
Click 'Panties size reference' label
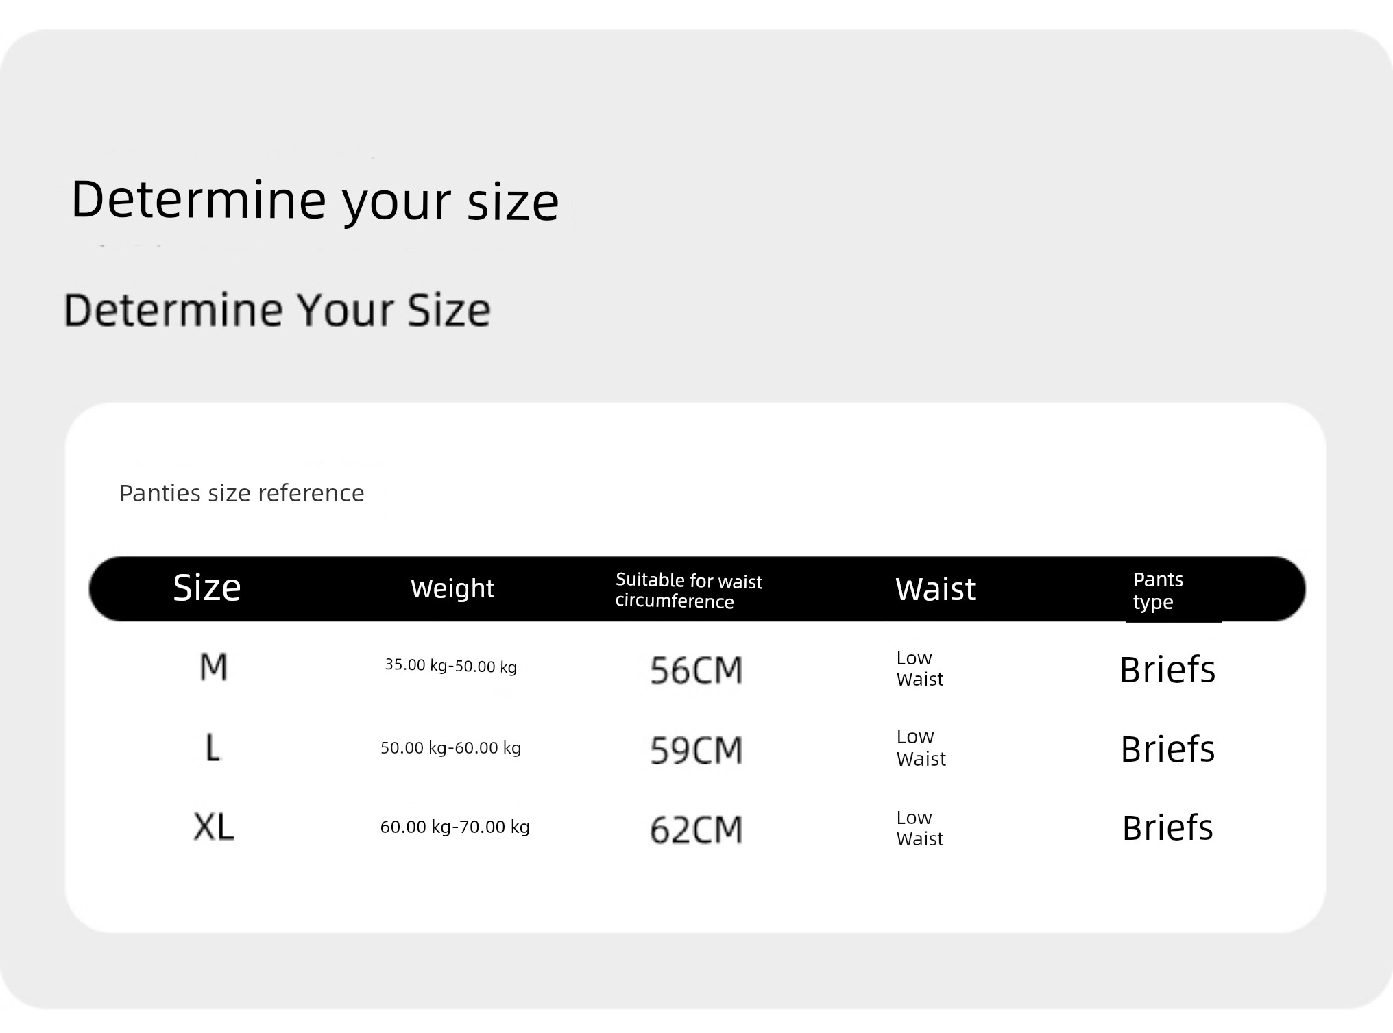(241, 493)
